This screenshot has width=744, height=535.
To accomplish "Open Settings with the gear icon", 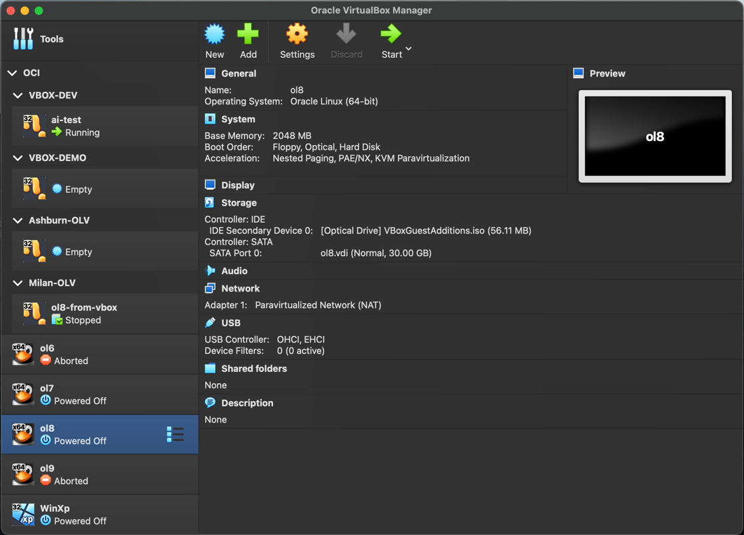I will click(x=297, y=35).
